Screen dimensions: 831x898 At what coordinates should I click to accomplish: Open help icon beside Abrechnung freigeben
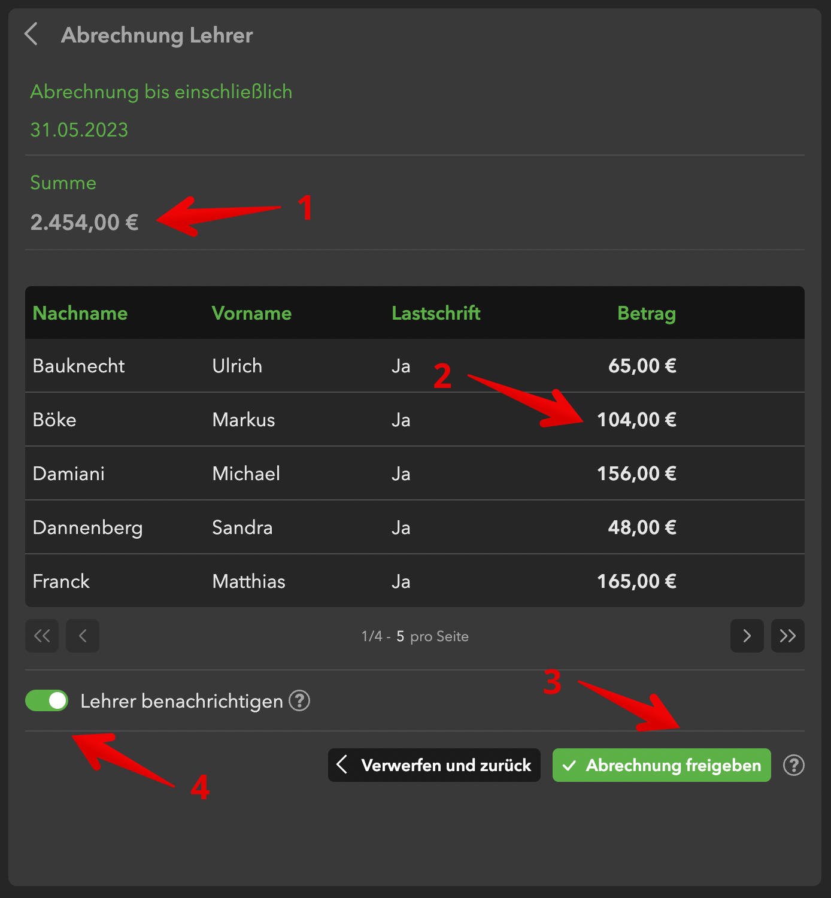793,765
